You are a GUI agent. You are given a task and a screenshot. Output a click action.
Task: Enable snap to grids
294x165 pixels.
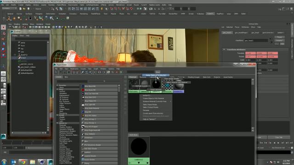tap(112, 9)
